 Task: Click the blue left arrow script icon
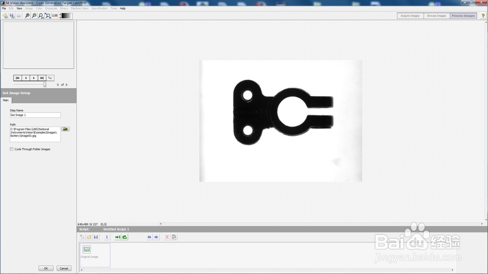[149, 237]
